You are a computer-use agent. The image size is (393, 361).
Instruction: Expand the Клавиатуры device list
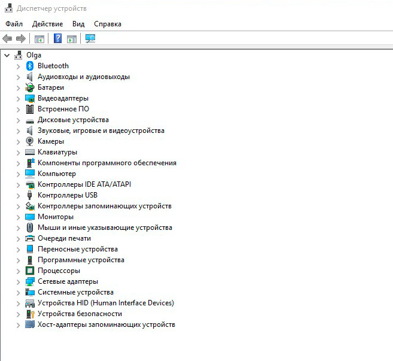point(18,152)
